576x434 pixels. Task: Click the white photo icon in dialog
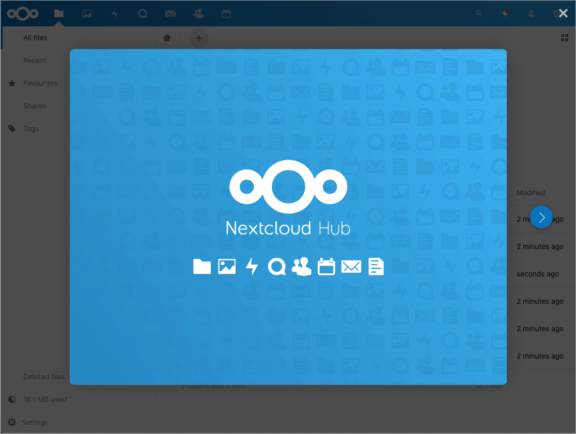pos(227,267)
